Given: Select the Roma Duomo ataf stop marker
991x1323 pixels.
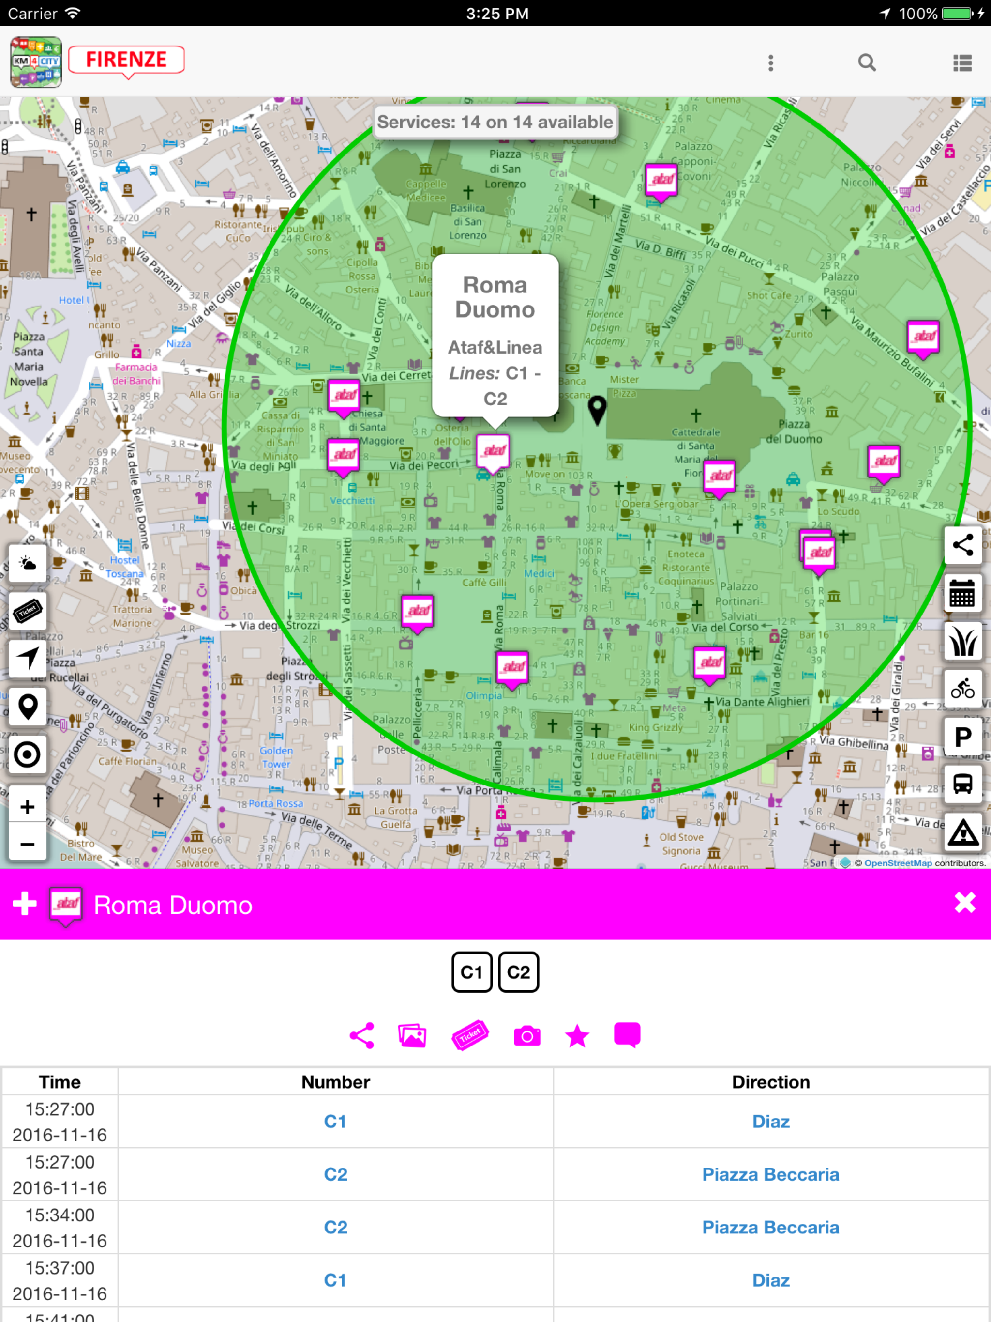Looking at the screenshot, I should pyautogui.click(x=494, y=453).
